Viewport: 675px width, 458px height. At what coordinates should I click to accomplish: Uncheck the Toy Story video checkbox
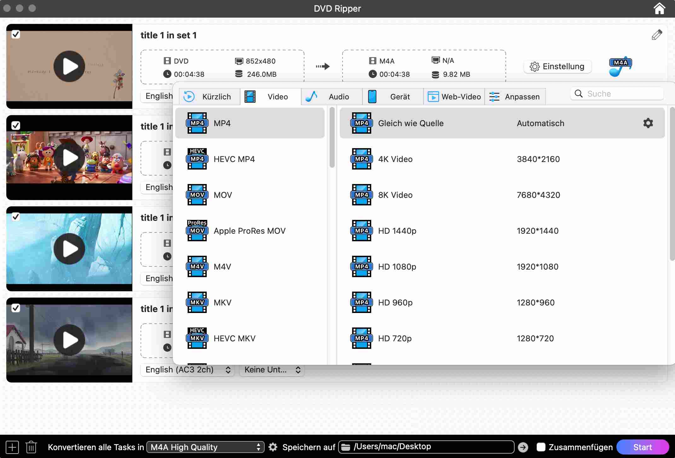[x=16, y=126]
